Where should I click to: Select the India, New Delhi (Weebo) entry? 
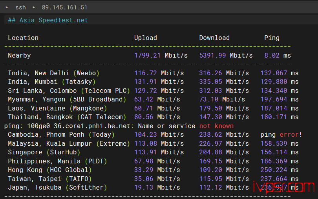click(x=54, y=73)
